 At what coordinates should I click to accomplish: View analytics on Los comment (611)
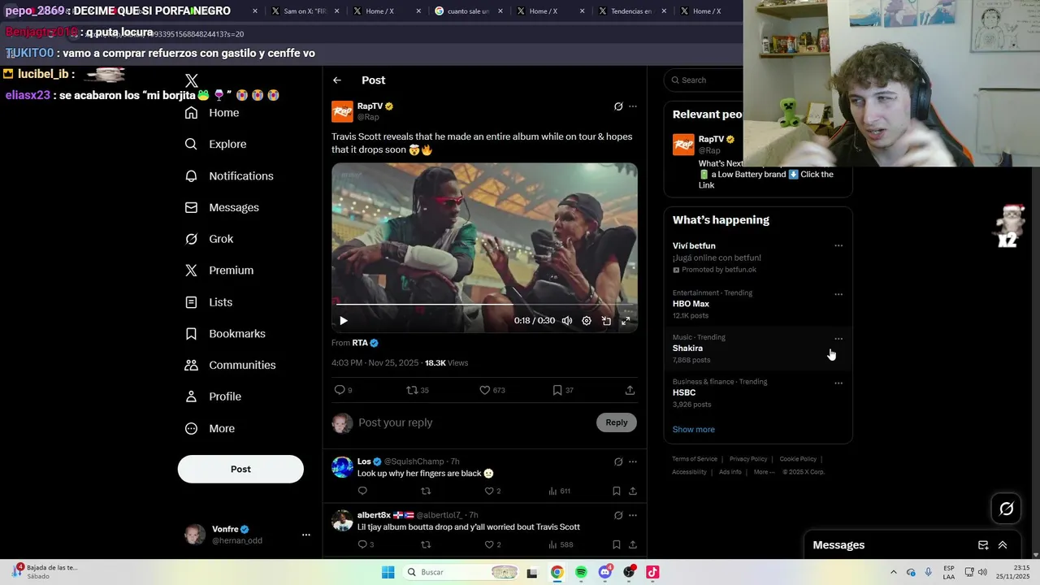click(x=559, y=491)
